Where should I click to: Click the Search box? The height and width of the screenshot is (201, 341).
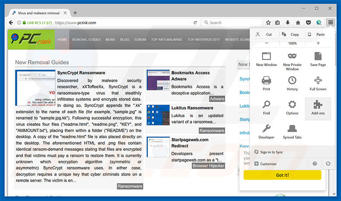tap(233, 22)
